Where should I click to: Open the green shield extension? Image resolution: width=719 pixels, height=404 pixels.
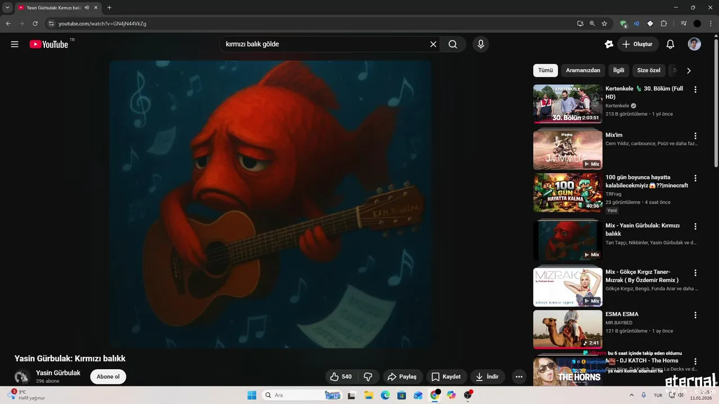pyautogui.click(x=623, y=24)
